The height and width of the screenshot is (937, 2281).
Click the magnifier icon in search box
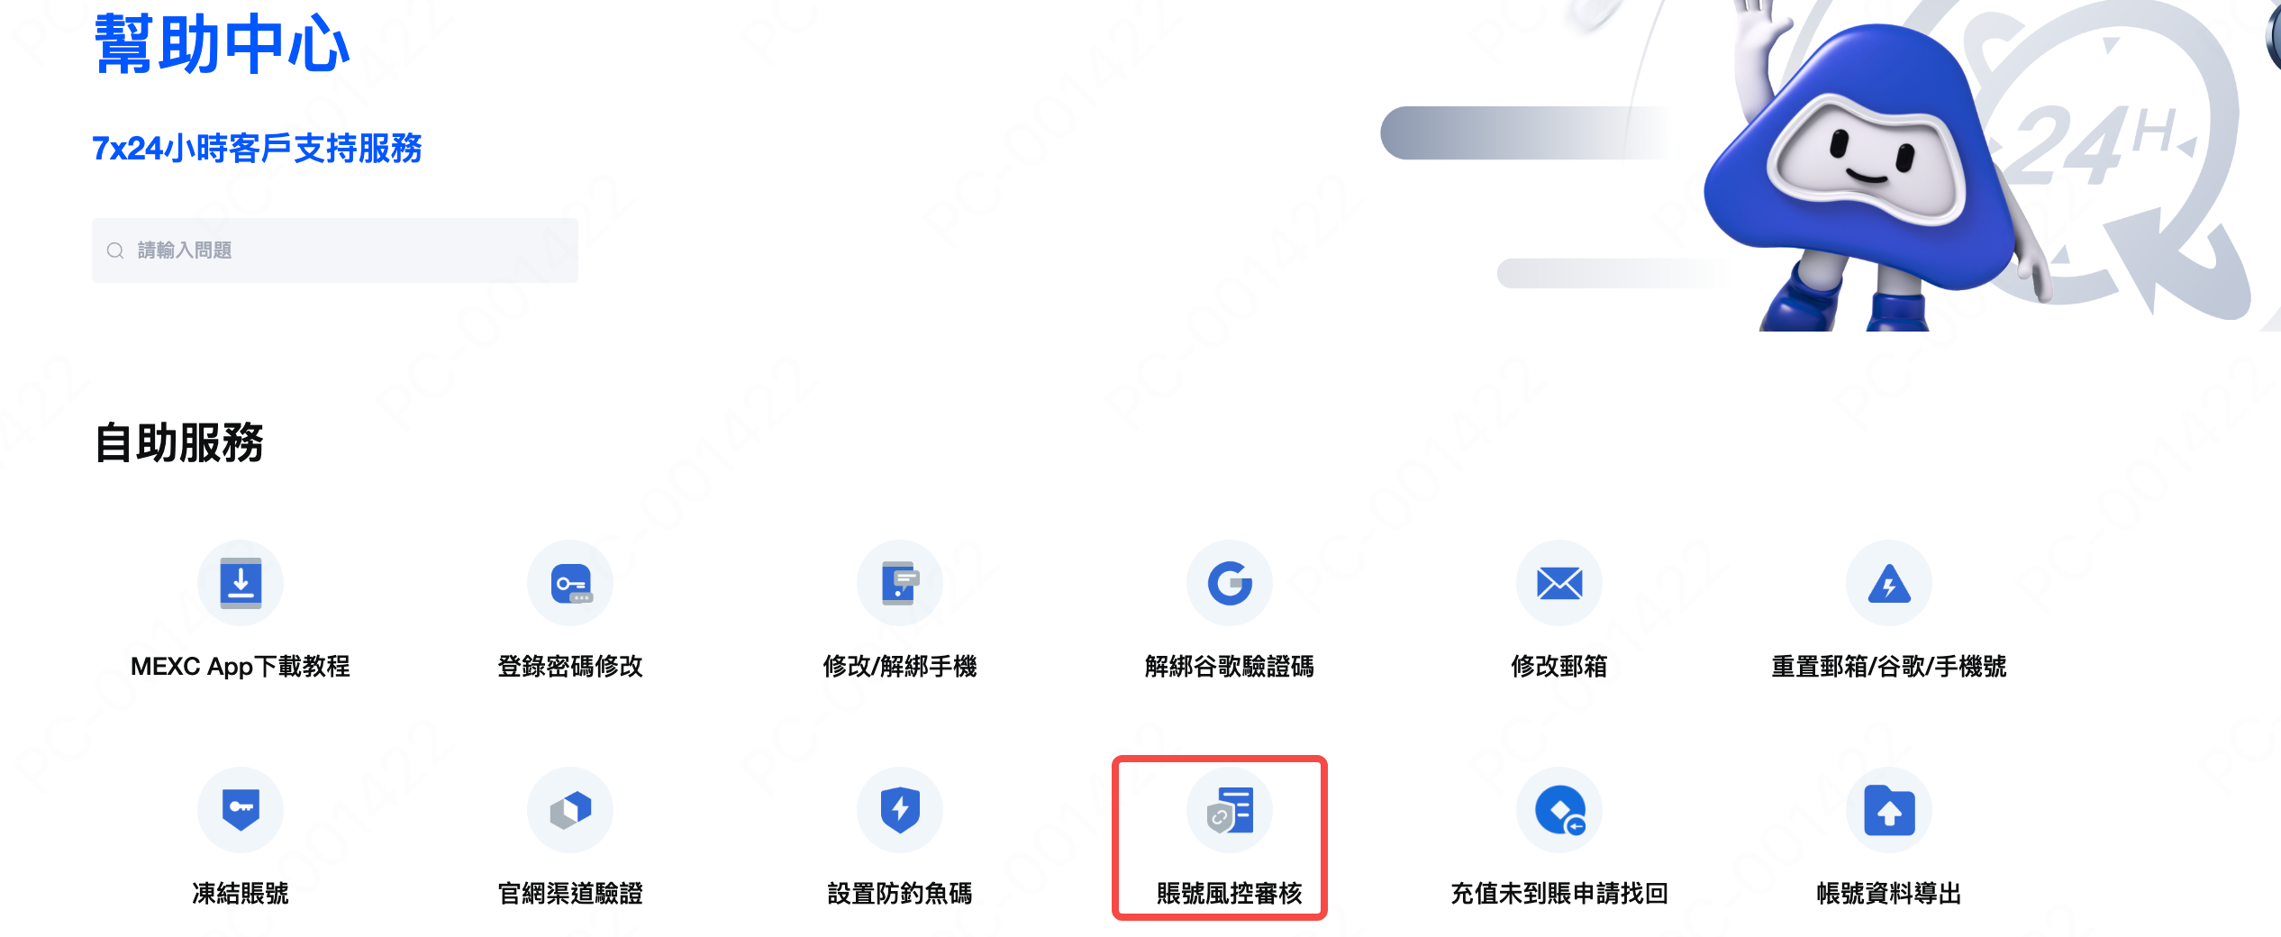point(115,250)
